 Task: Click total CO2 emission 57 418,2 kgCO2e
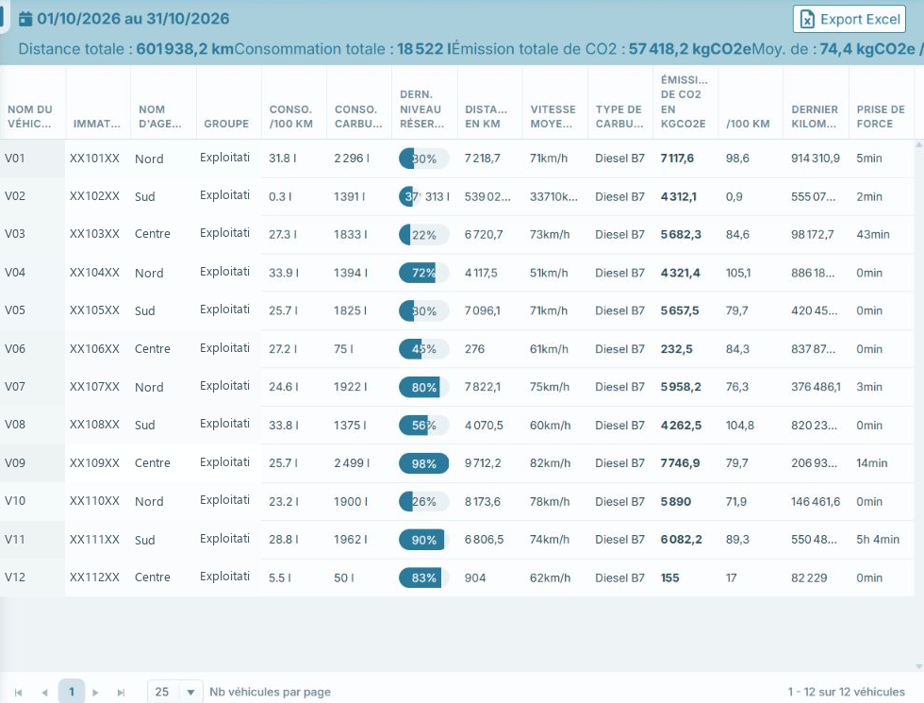(690, 49)
